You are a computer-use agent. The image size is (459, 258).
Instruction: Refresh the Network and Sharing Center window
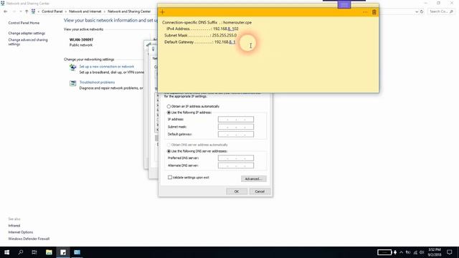point(422,11)
